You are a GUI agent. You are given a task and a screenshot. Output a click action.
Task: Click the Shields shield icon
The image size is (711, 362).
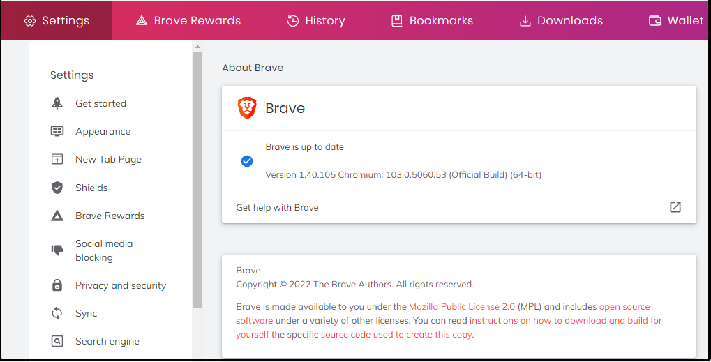(57, 188)
